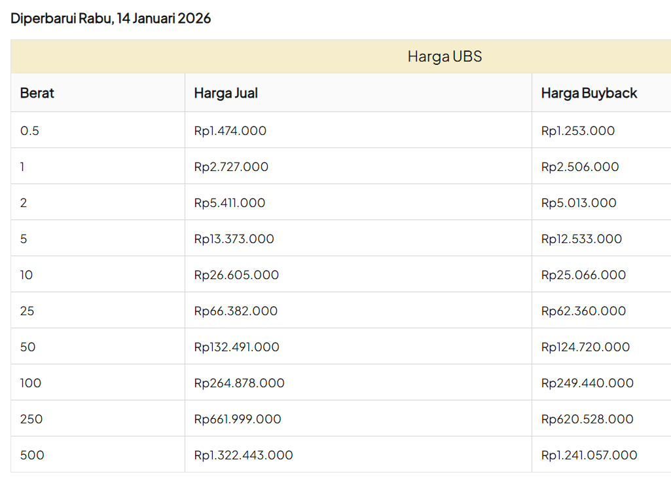Select the 10 gram weight cell
The width and height of the screenshot is (671, 481).
(27, 275)
